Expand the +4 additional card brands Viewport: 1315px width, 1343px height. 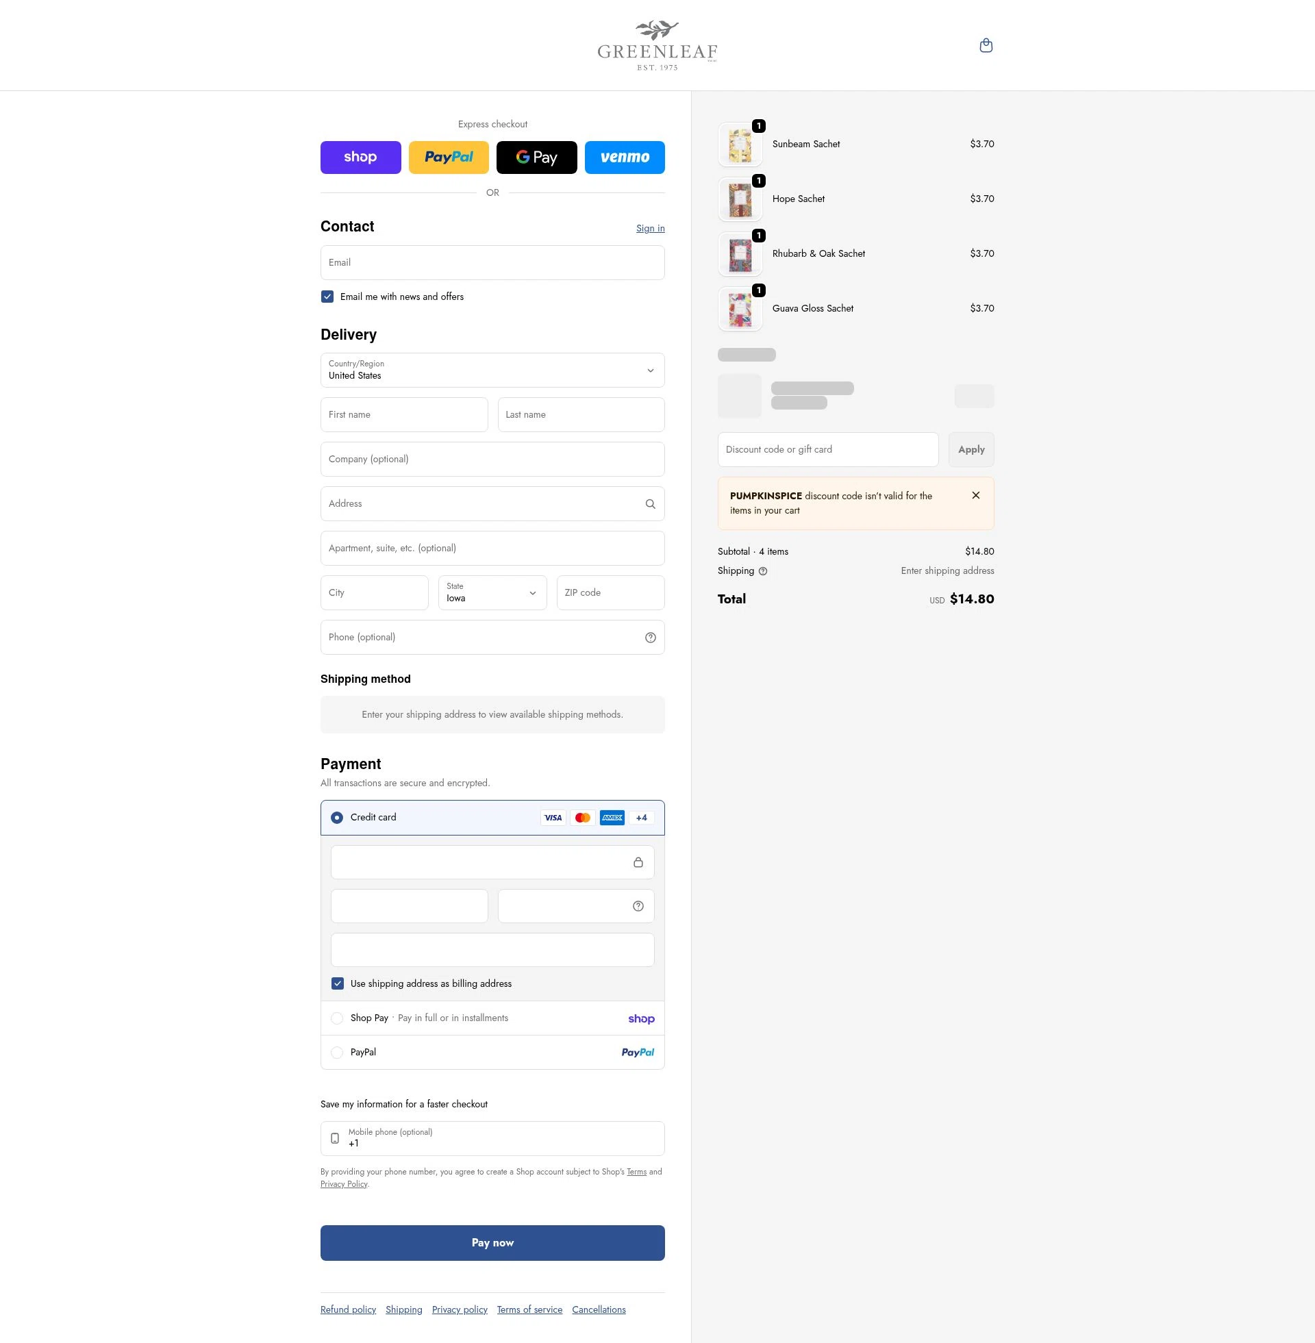pos(641,818)
